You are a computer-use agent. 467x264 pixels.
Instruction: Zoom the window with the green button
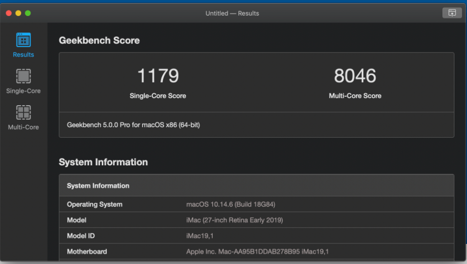click(x=28, y=13)
